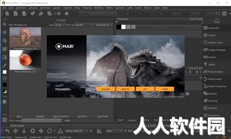This screenshot has height=139, width=231.
Task: Click the Disk Usage progress bar
Action: pyautogui.click(x=67, y=121)
